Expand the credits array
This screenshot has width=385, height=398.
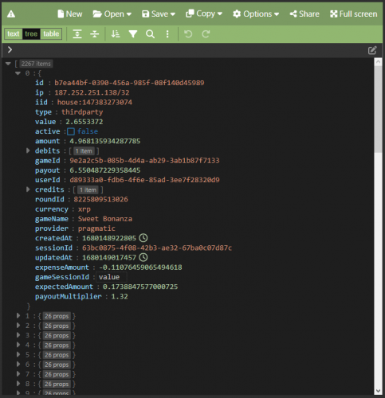(28, 189)
